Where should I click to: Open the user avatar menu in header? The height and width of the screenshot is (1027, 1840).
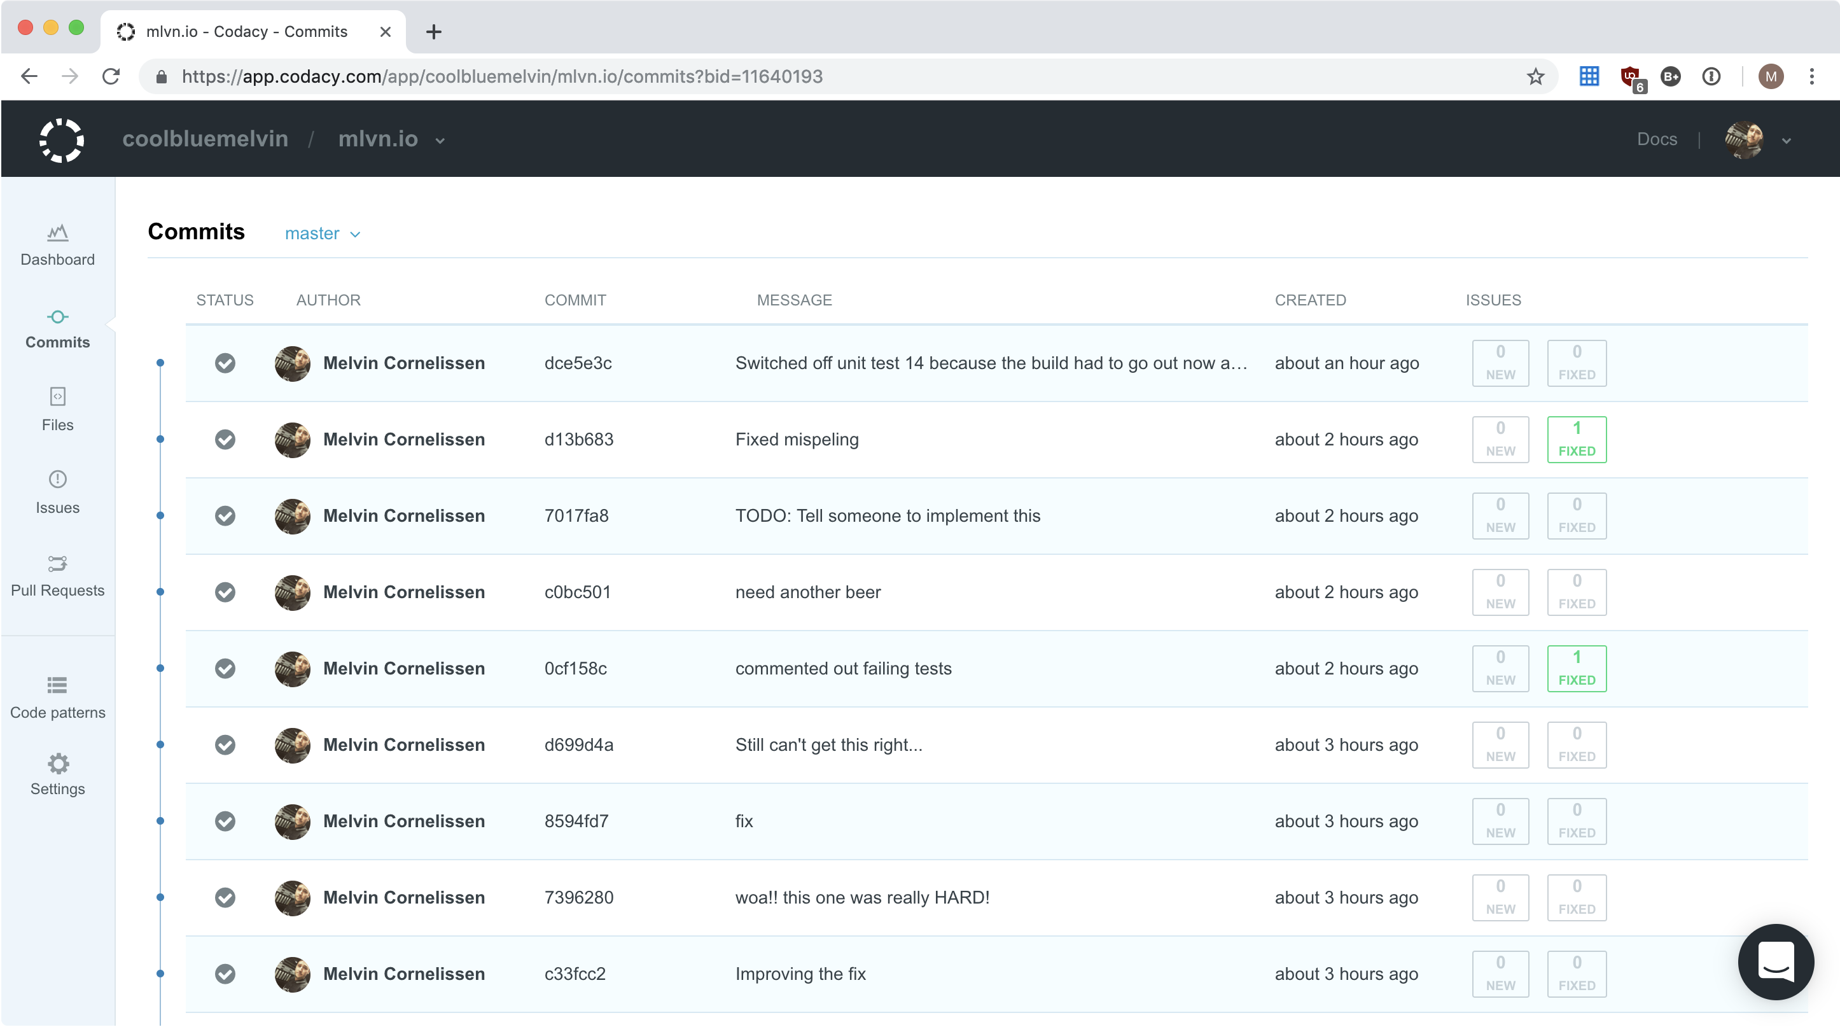pyautogui.click(x=1758, y=140)
